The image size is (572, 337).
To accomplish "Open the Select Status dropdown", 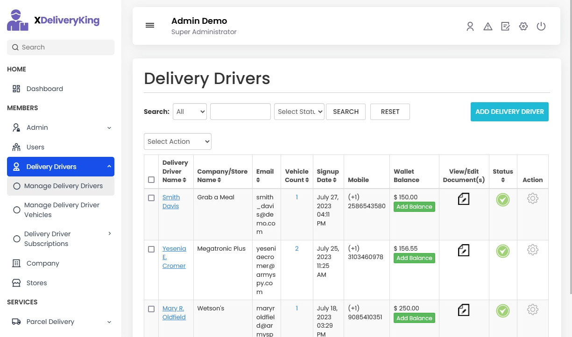I will click(x=299, y=112).
